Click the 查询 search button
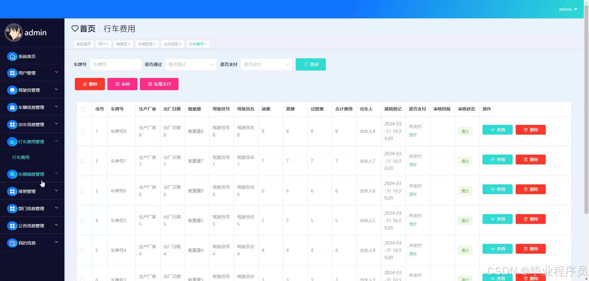Image resolution: width=589 pixels, height=281 pixels. [311, 64]
